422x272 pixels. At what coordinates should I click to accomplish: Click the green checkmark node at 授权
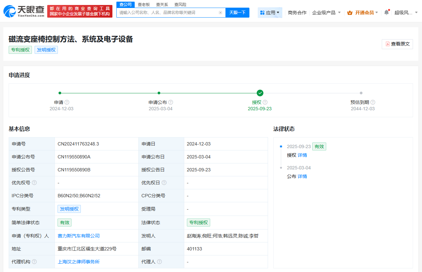click(x=260, y=93)
